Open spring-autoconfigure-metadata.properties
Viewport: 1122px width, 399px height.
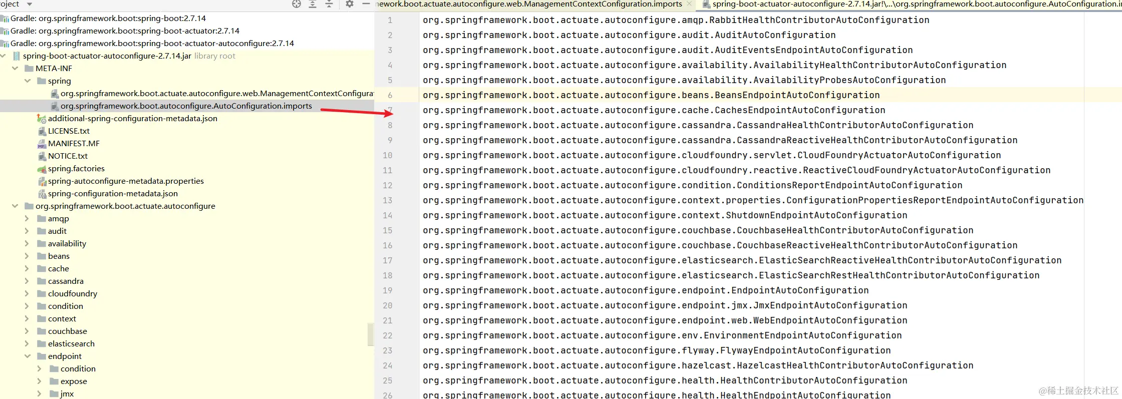(x=126, y=181)
